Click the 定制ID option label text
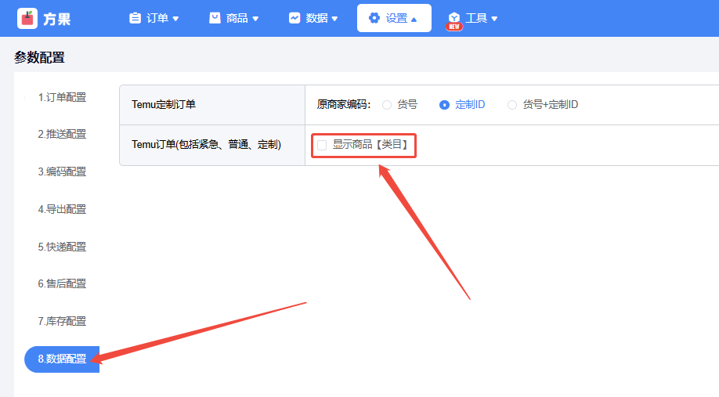This screenshot has height=397, width=719. pyautogui.click(x=470, y=104)
